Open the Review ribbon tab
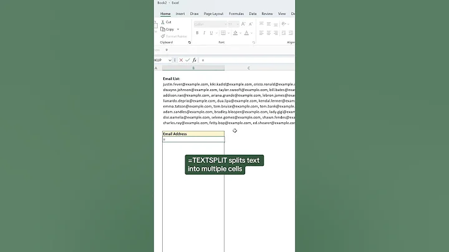The image size is (449, 252). [267, 14]
